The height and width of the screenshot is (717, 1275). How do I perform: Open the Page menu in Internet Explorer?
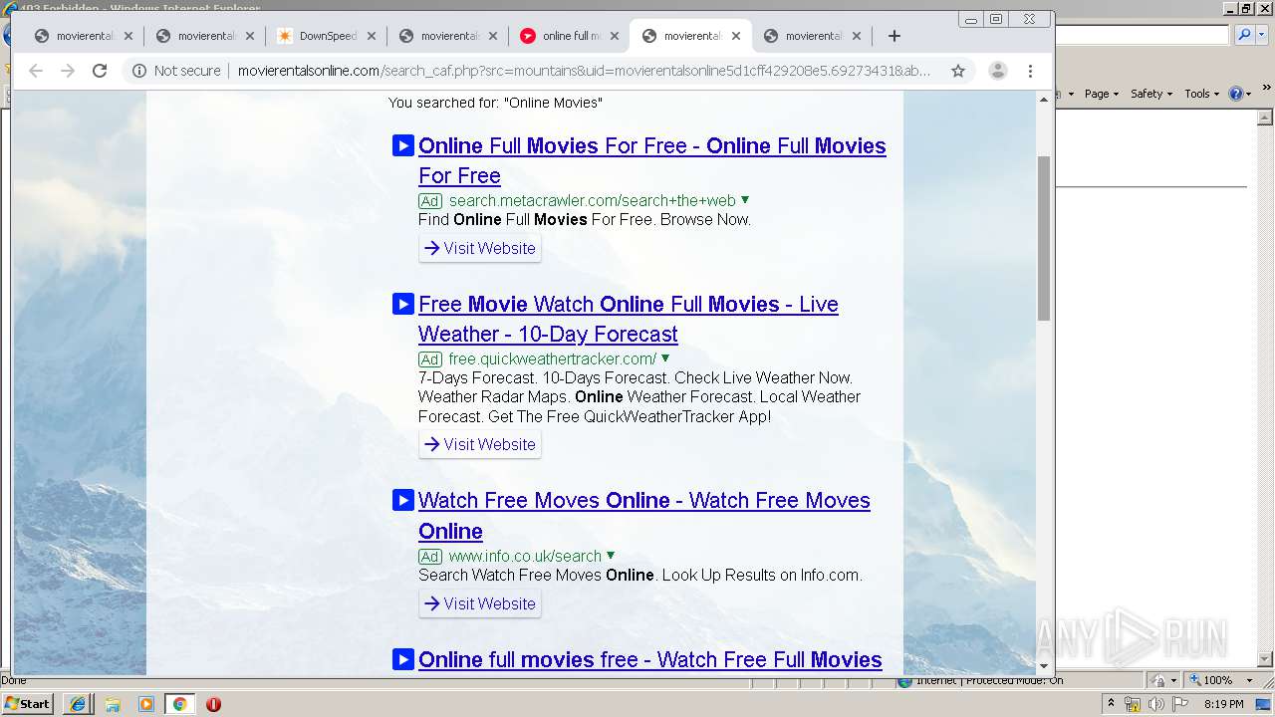click(x=1102, y=93)
